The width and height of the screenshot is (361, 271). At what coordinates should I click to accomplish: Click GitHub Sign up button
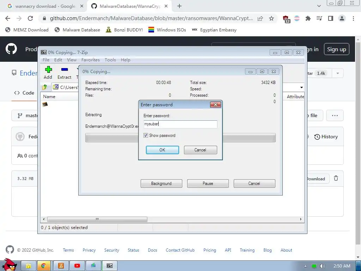coord(337,49)
